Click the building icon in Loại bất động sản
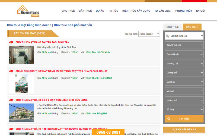 [167, 36]
